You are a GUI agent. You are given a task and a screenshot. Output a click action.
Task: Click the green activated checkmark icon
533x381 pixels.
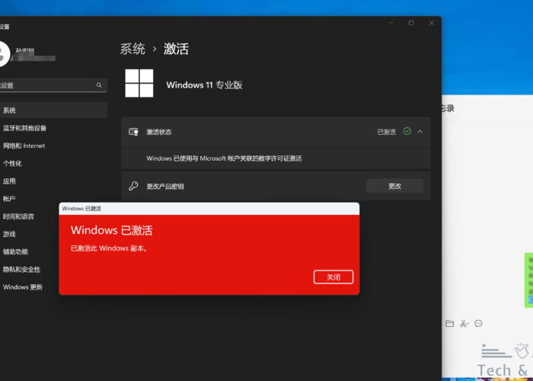click(407, 131)
